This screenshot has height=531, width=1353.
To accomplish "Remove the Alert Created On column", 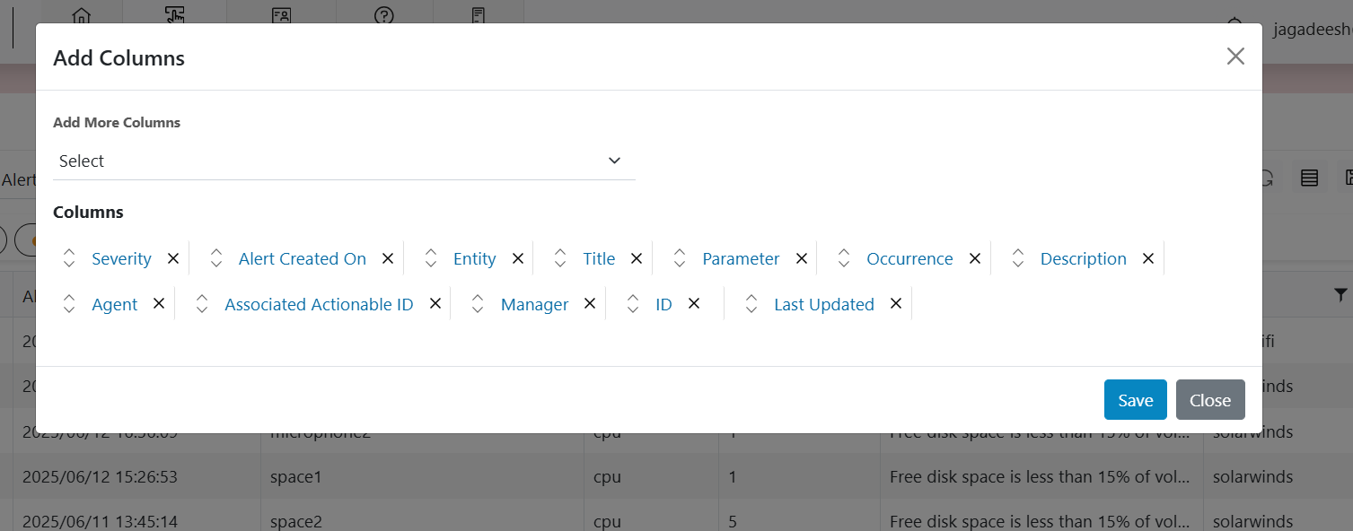I will [388, 258].
